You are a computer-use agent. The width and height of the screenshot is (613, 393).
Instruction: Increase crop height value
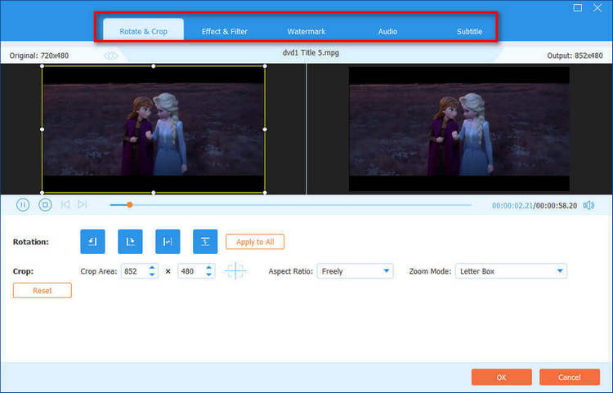209,268
